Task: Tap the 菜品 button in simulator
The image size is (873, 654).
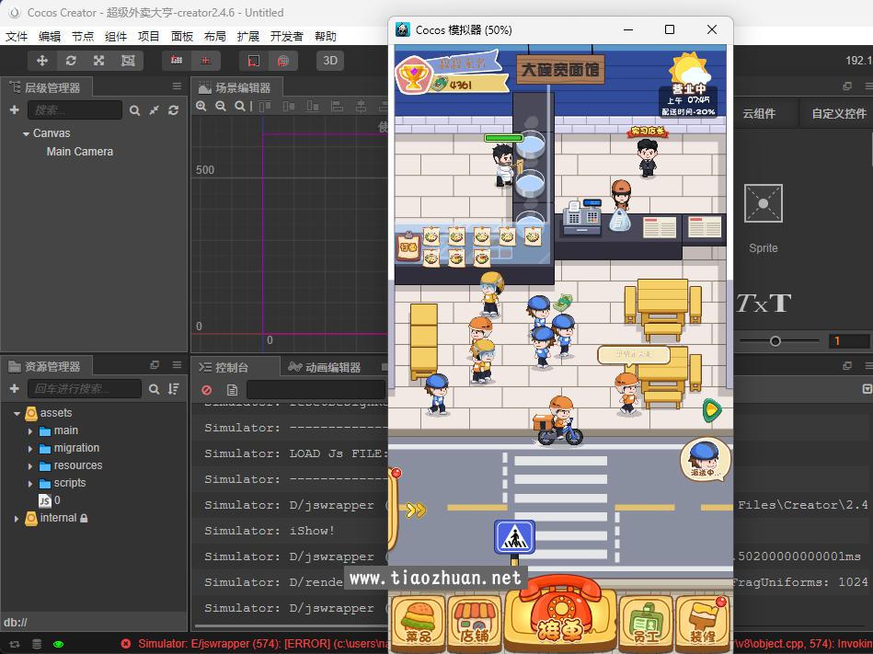Action: coord(419,622)
